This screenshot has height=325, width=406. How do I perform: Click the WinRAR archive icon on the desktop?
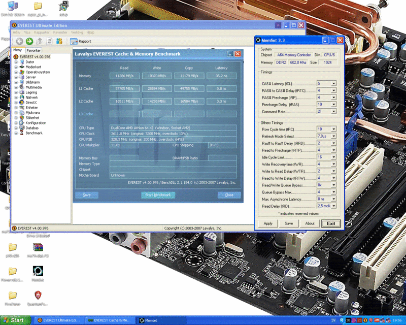pos(38,247)
